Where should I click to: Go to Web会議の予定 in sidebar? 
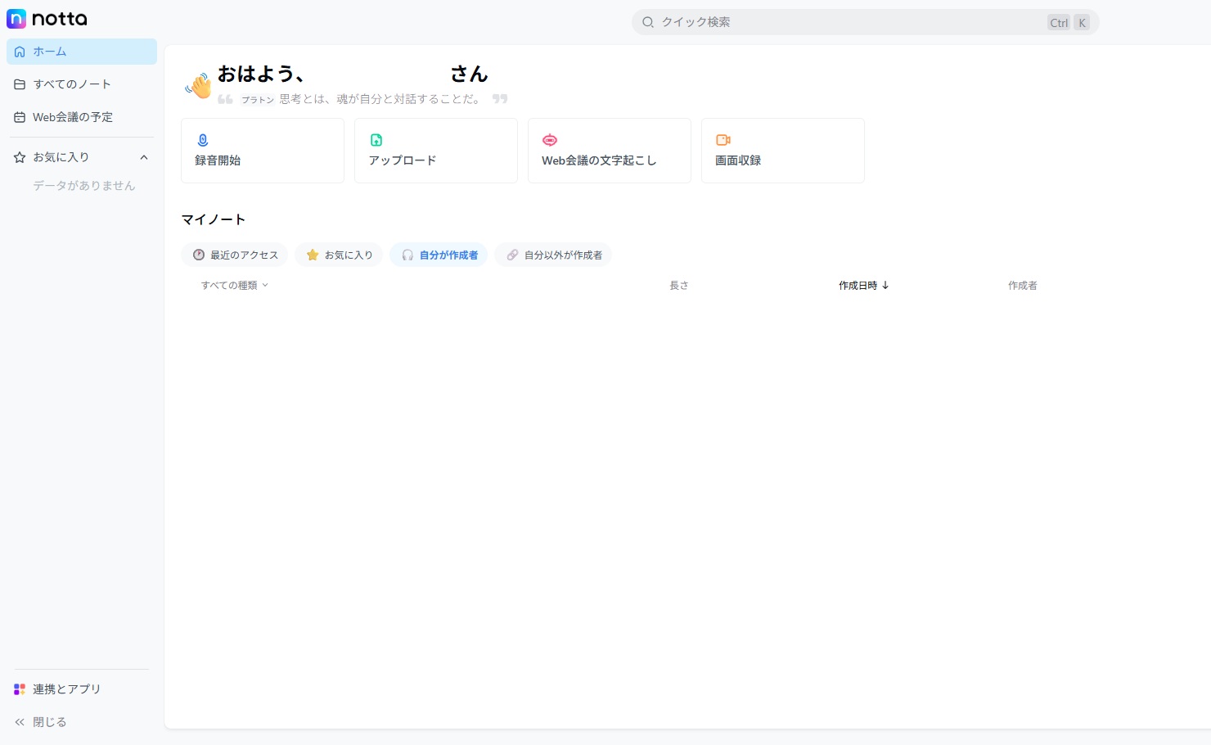coord(72,117)
